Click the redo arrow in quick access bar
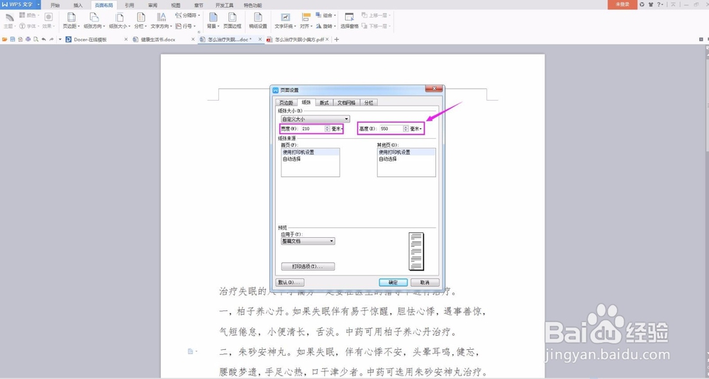The image size is (709, 379). click(51, 40)
